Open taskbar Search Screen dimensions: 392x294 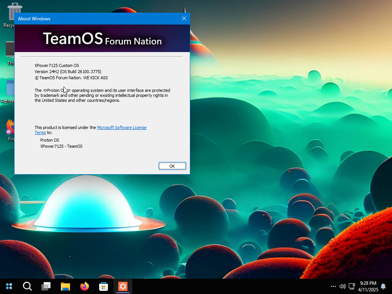click(27, 286)
